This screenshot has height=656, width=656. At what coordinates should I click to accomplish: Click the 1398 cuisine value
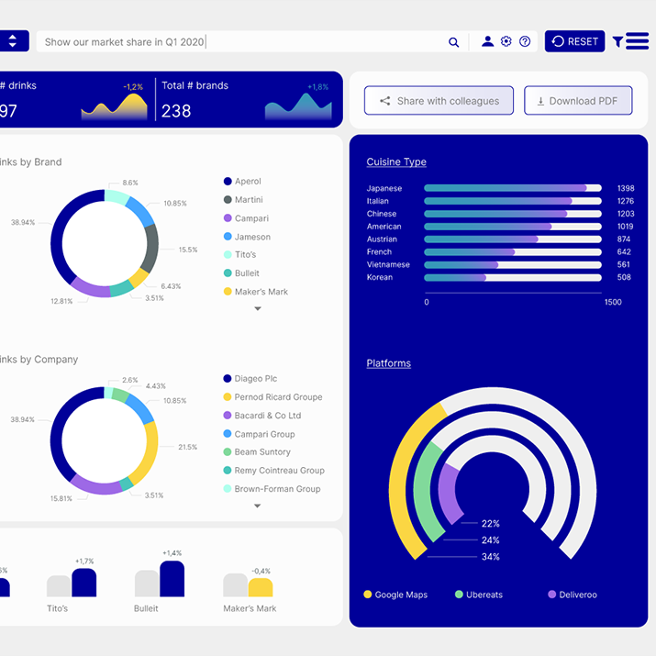[626, 188]
